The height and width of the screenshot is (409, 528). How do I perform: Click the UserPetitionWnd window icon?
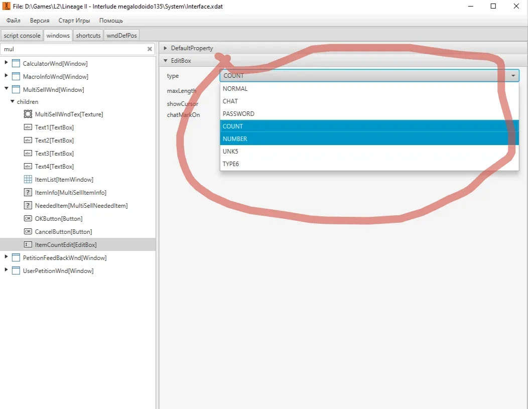click(16, 270)
